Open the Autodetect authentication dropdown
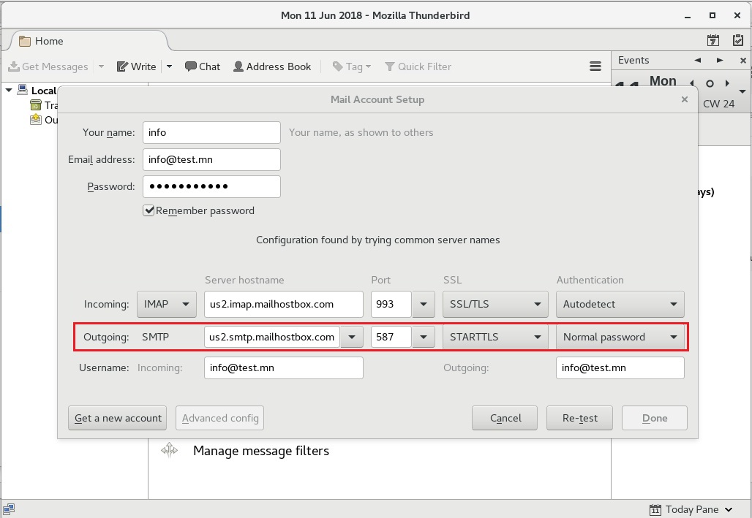Viewport: 752px width, 518px height. pyautogui.click(x=620, y=304)
